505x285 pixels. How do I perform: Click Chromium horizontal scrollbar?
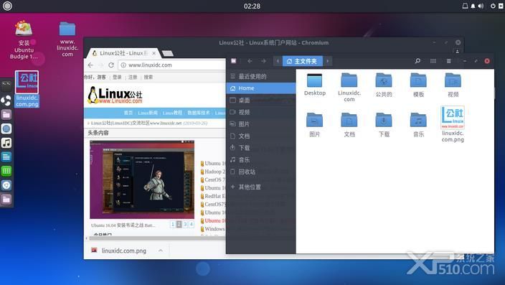pyautogui.click(x=156, y=238)
